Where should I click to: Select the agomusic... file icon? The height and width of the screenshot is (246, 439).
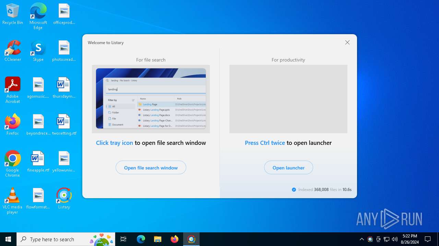tap(38, 88)
